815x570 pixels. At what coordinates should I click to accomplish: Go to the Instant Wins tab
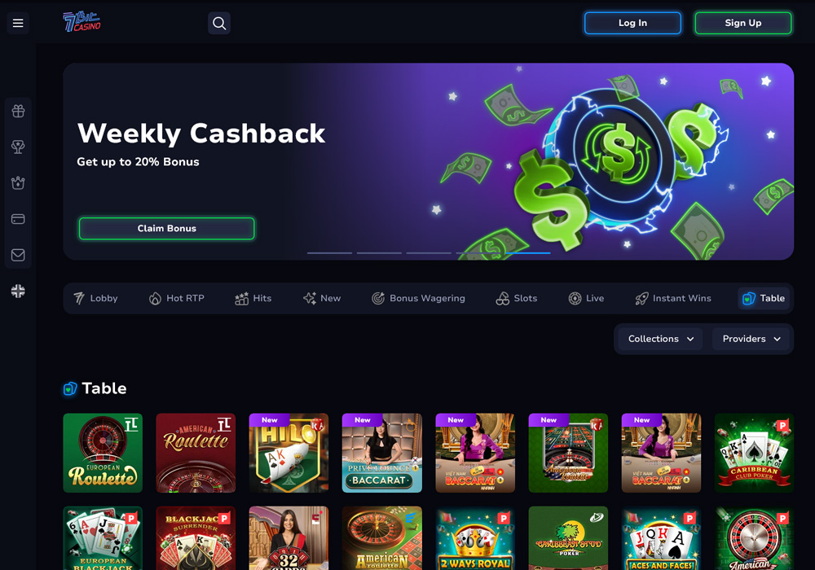click(x=673, y=298)
